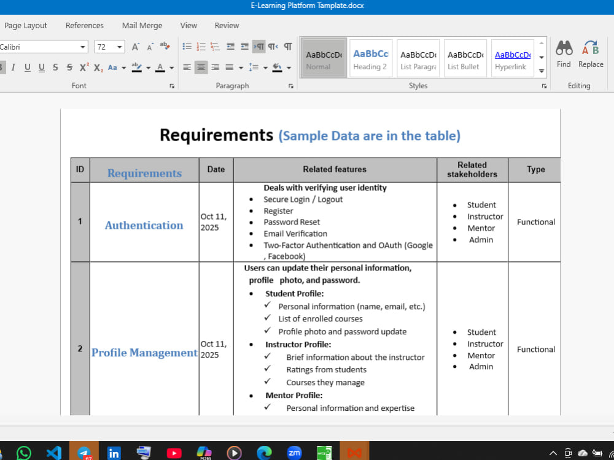Apply the font color
Screen dimensions: 614x460
coord(160,67)
